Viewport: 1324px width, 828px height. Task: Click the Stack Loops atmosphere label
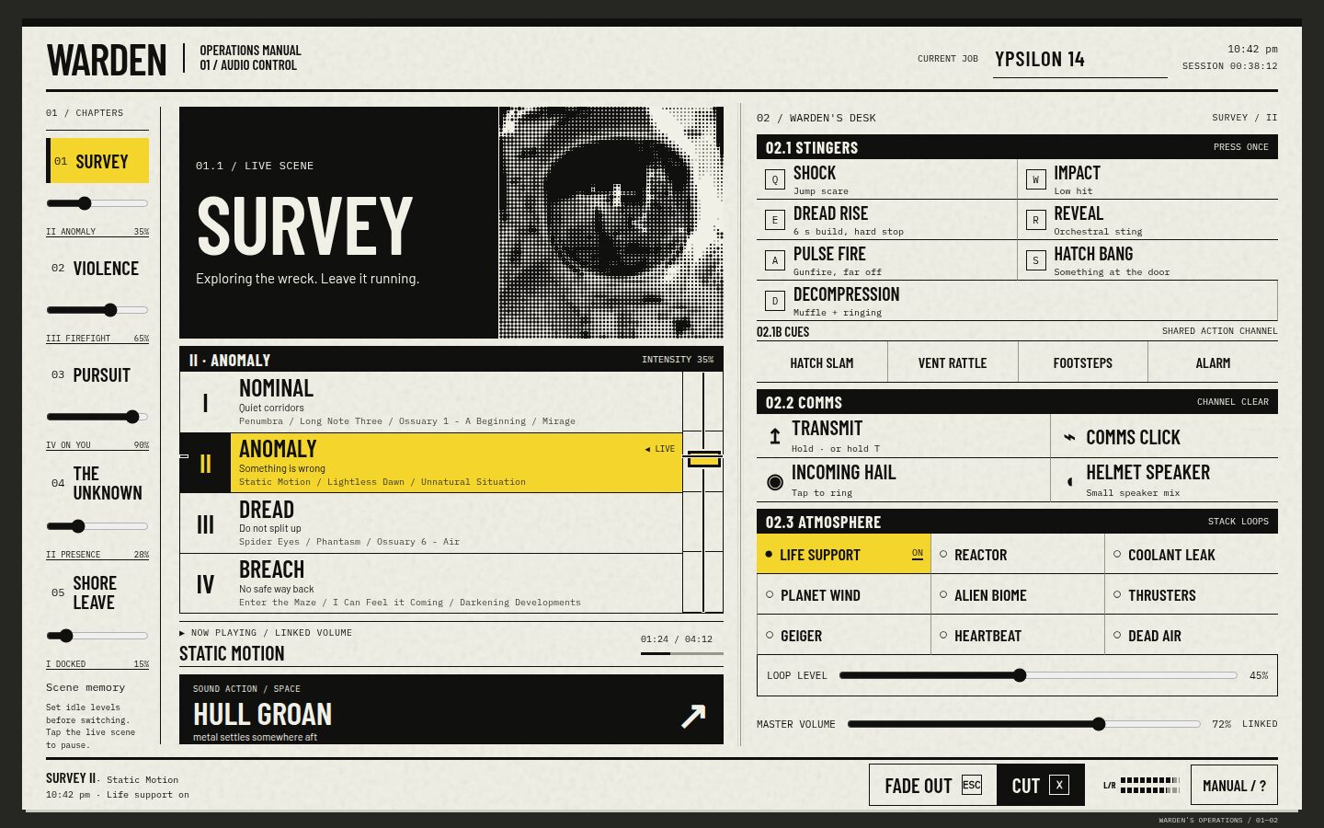pyautogui.click(x=1238, y=522)
